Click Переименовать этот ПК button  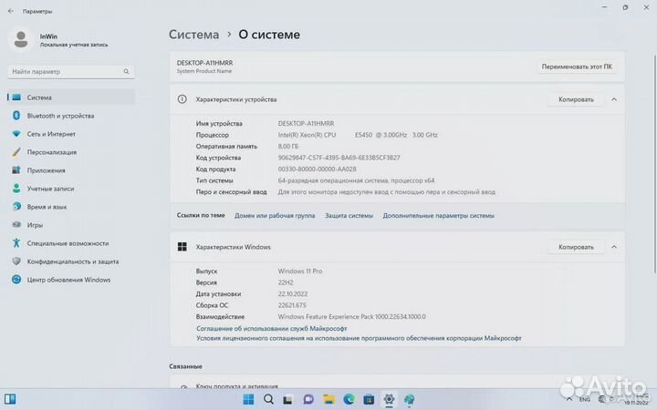tap(577, 67)
